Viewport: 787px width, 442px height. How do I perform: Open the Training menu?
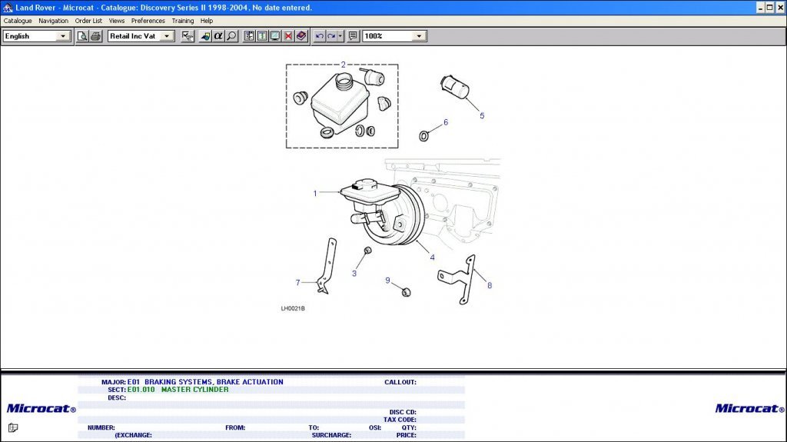point(183,21)
